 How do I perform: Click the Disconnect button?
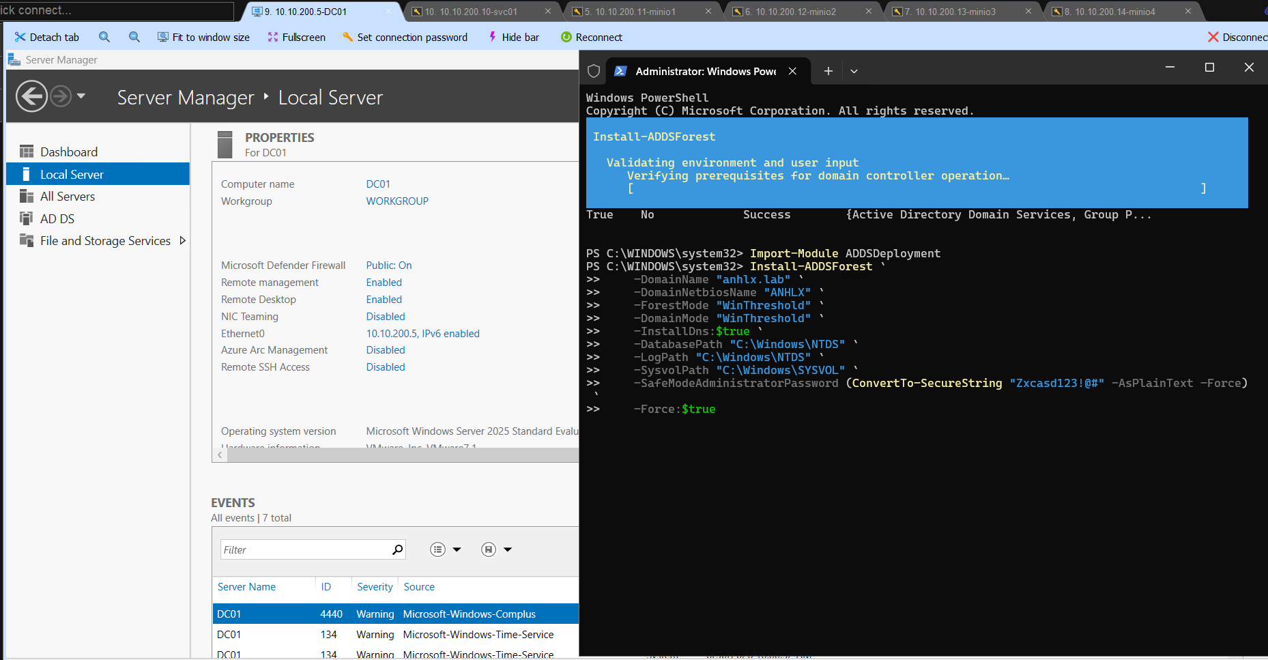click(1237, 38)
